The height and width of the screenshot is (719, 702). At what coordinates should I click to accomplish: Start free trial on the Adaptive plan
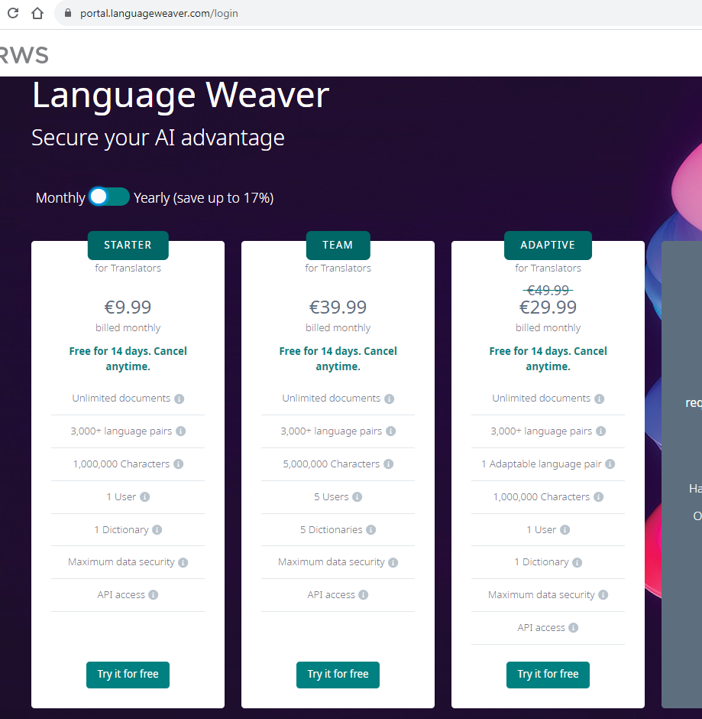[x=548, y=675]
